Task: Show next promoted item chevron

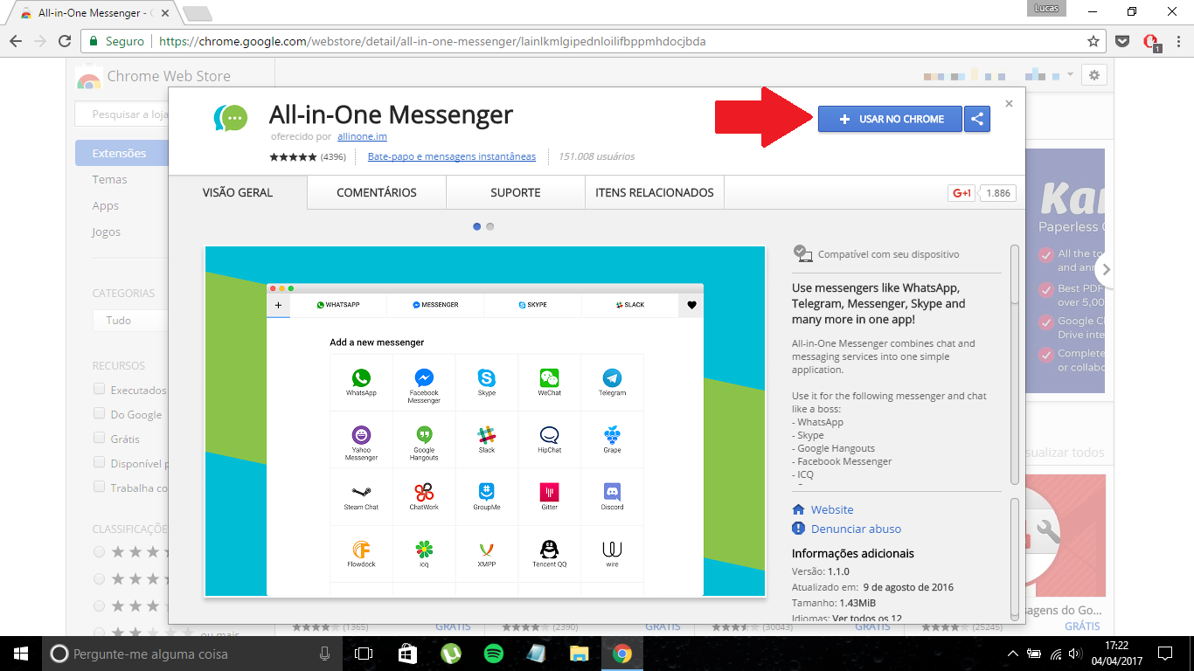Action: (1107, 269)
